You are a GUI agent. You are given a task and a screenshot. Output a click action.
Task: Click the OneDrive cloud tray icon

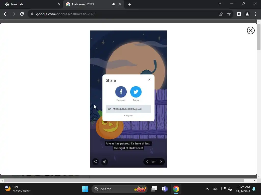point(215,189)
